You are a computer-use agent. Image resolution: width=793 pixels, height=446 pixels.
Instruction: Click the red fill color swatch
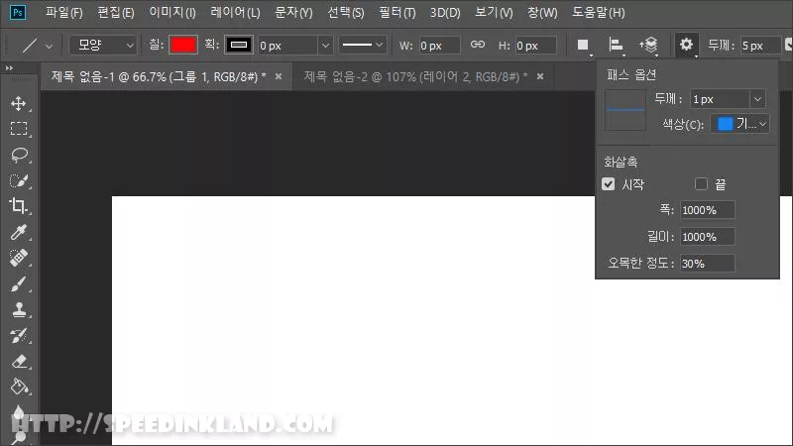[x=183, y=45]
